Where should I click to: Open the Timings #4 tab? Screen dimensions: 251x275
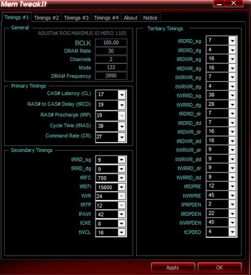(106, 18)
